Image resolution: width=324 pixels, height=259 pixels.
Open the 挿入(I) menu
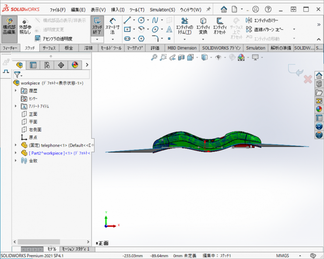click(118, 10)
